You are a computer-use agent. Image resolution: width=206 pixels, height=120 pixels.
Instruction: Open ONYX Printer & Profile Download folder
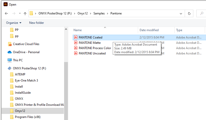(39, 105)
